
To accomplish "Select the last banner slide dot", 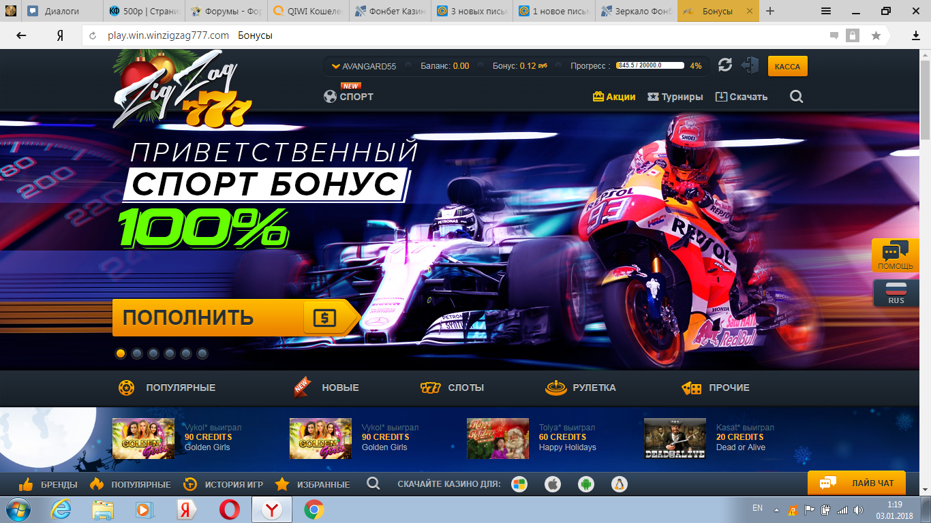I will [202, 353].
